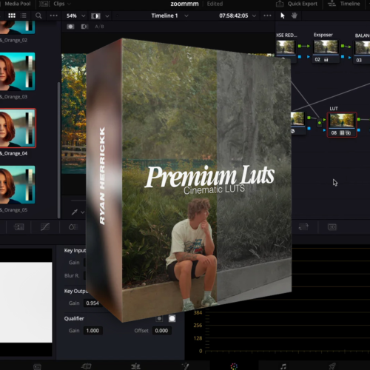This screenshot has height=370, width=370.
Task: Open the viewer mode chevron dropdown
Action: (x=107, y=16)
